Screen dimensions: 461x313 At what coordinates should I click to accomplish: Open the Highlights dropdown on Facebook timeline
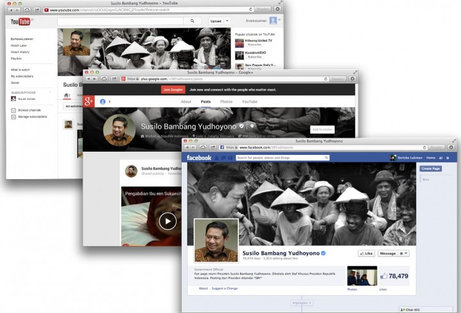click(x=302, y=303)
